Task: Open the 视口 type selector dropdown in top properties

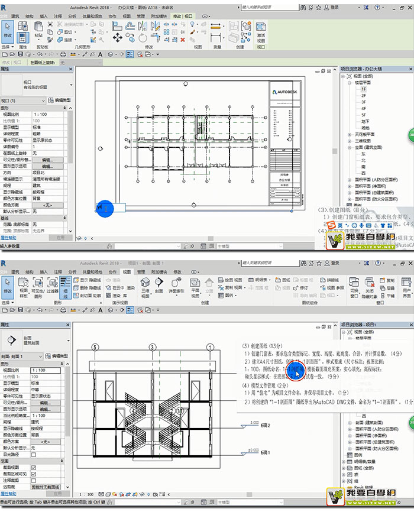Action: tap(71, 85)
